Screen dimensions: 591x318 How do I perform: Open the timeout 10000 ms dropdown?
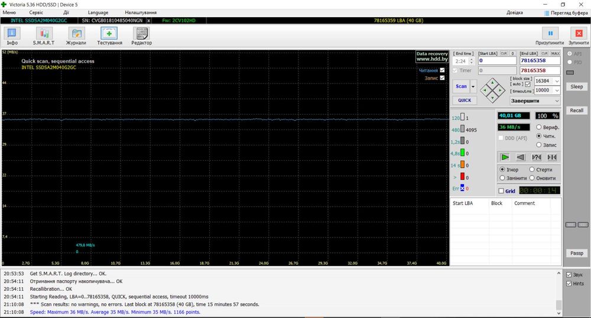click(x=557, y=90)
